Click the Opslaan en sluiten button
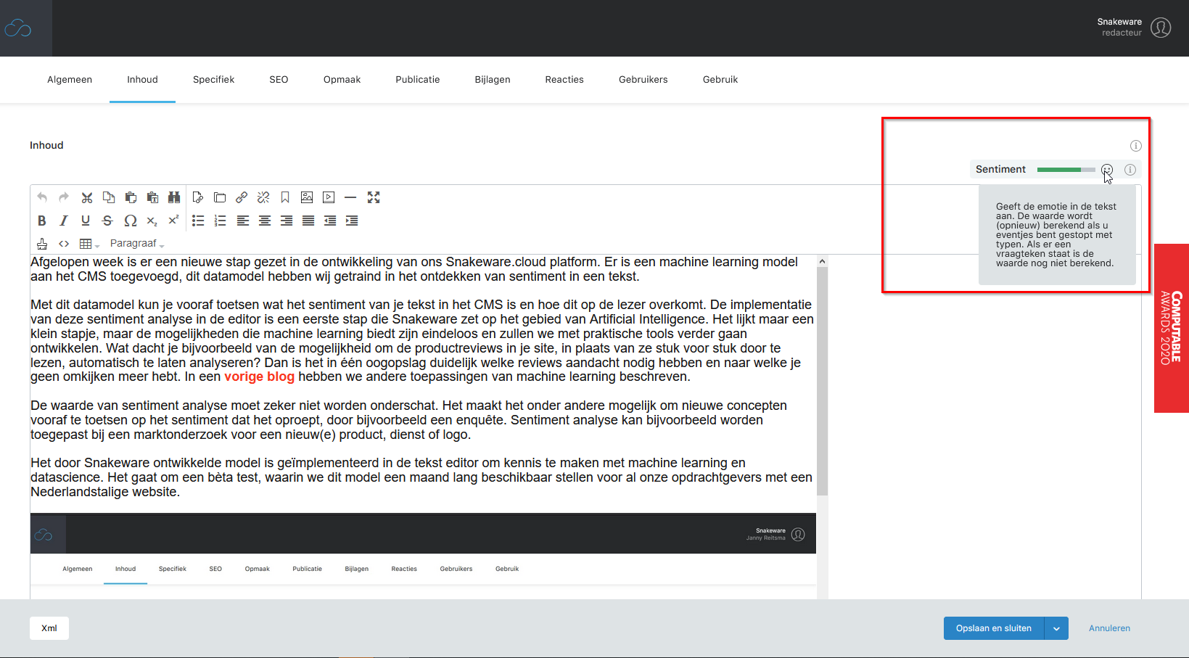1189x658 pixels. (994, 628)
